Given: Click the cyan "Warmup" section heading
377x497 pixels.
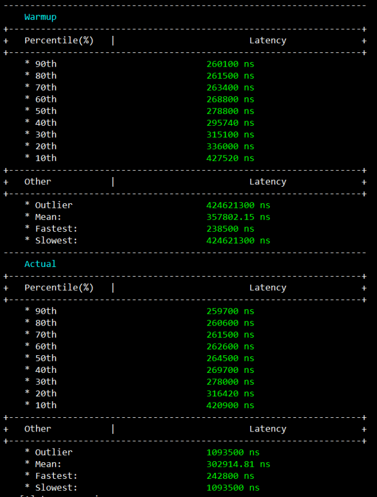Looking at the screenshot, I should coord(40,17).
